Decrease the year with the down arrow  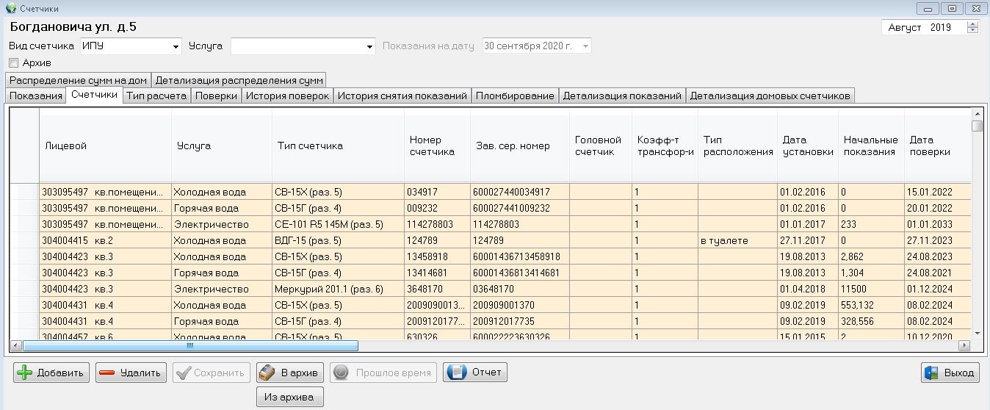[x=973, y=31]
